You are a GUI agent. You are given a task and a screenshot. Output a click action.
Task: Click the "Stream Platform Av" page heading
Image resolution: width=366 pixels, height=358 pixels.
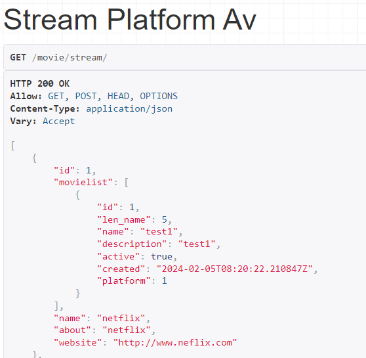click(x=130, y=20)
